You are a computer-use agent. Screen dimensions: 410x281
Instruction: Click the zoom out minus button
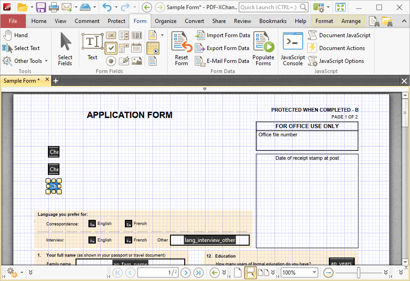click(328, 273)
